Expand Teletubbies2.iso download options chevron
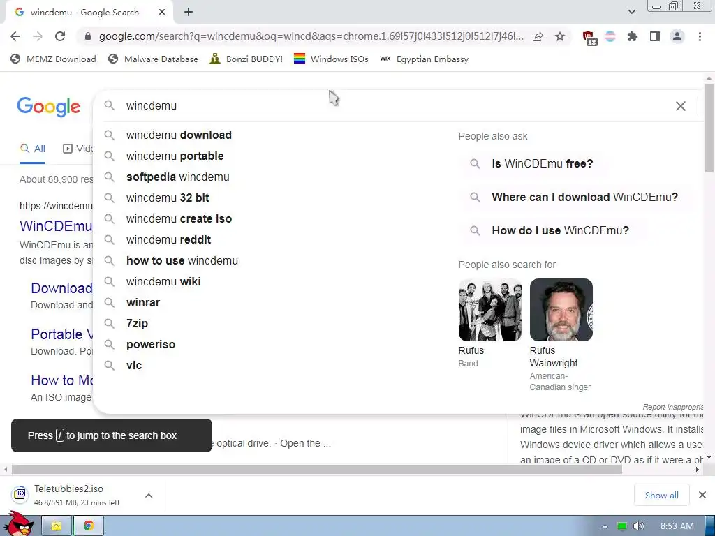715x536 pixels. point(149,496)
